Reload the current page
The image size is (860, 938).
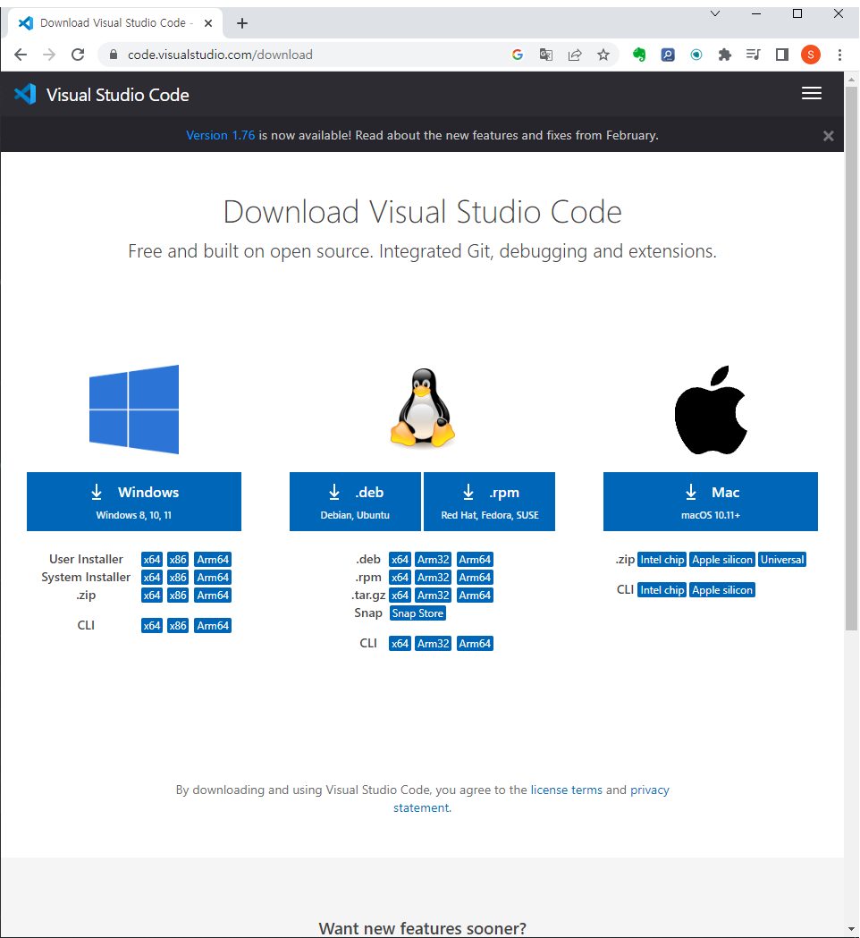[x=78, y=55]
